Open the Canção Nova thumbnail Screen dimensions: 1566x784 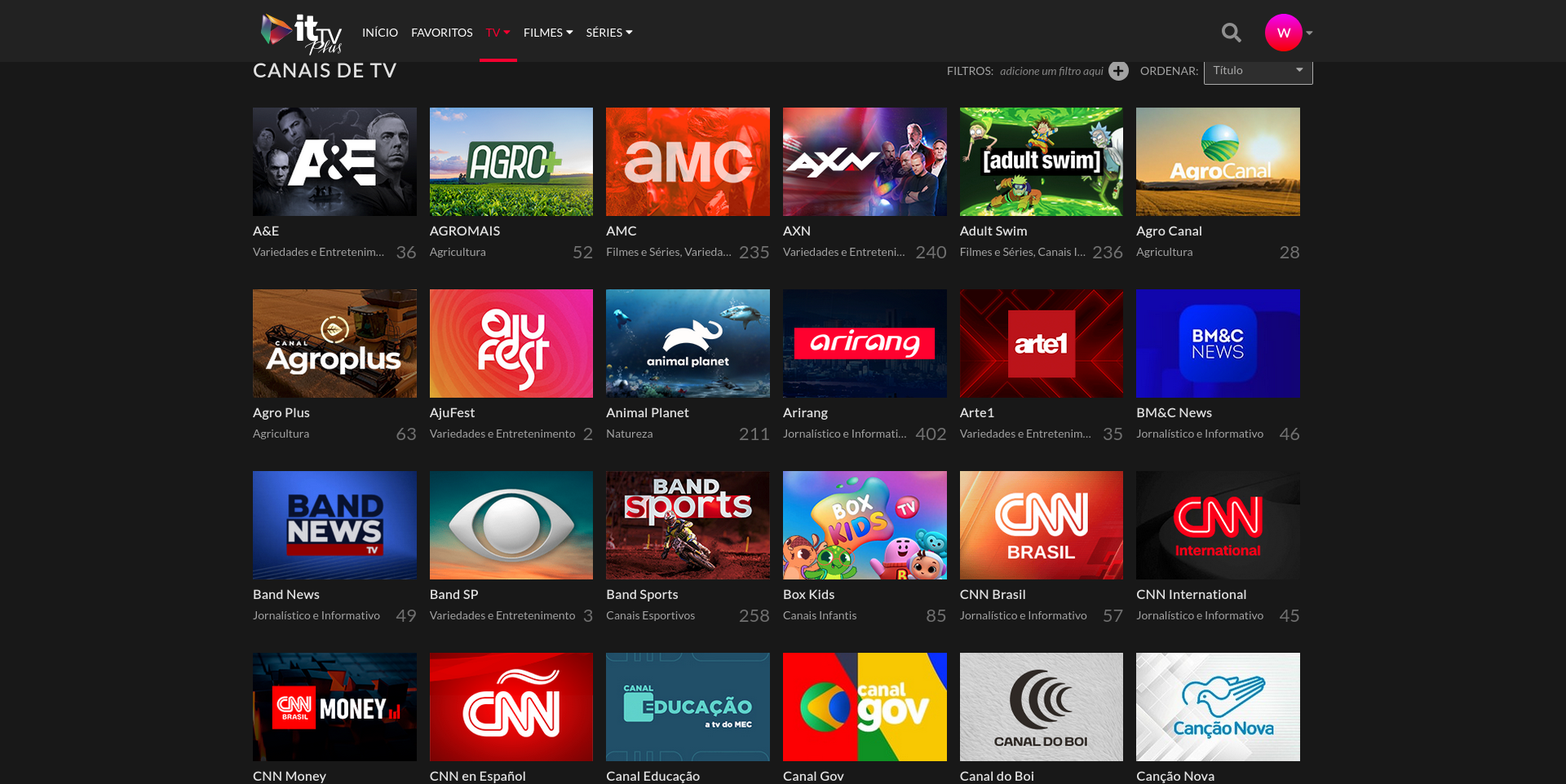[1218, 707]
